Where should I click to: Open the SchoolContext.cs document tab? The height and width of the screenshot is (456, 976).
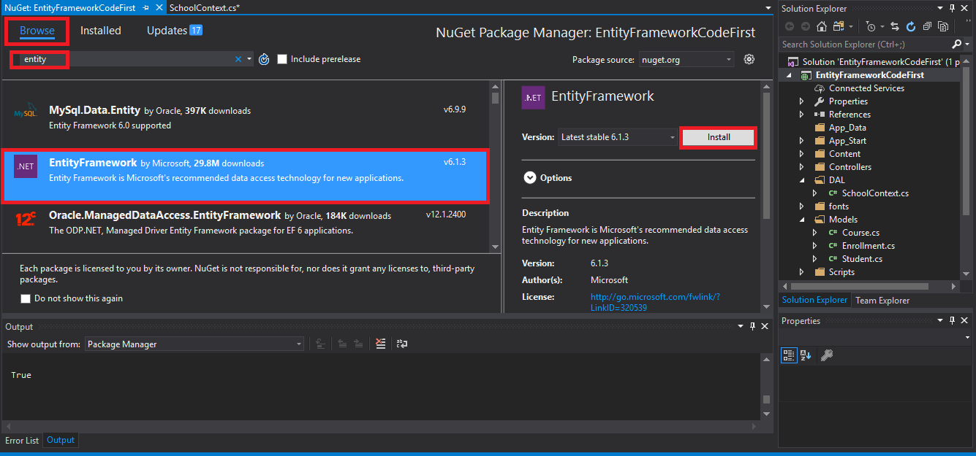[x=204, y=7]
